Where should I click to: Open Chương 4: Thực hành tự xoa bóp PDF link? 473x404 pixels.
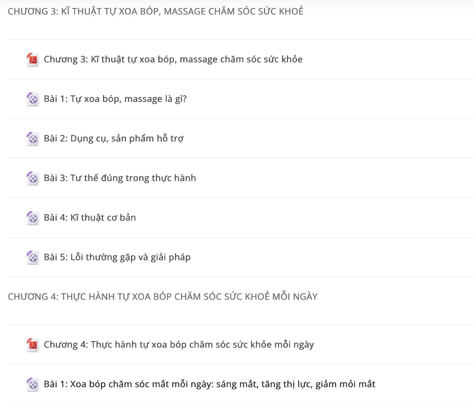point(179,345)
